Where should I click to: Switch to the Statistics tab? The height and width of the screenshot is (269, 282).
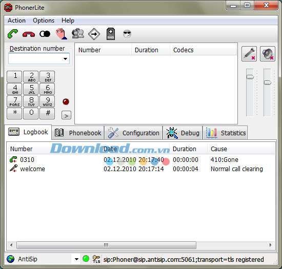[x=226, y=133]
